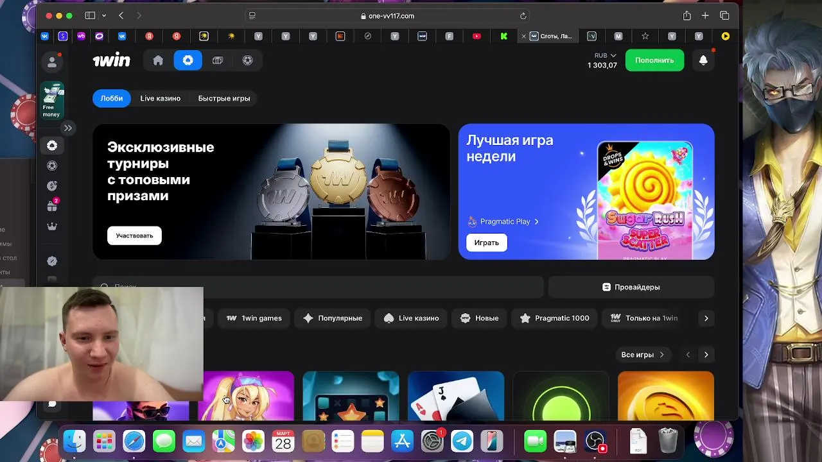The height and width of the screenshot is (462, 822).
Task: Select the Новые category
Action: coord(479,318)
